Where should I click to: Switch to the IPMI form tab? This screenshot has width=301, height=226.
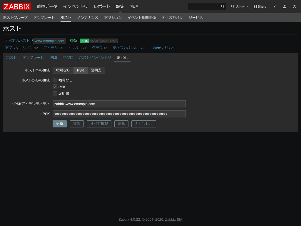pyautogui.click(x=53, y=58)
